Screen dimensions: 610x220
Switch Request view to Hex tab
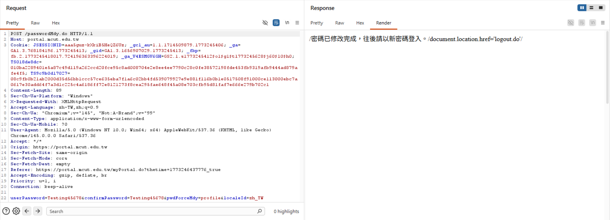click(x=56, y=23)
